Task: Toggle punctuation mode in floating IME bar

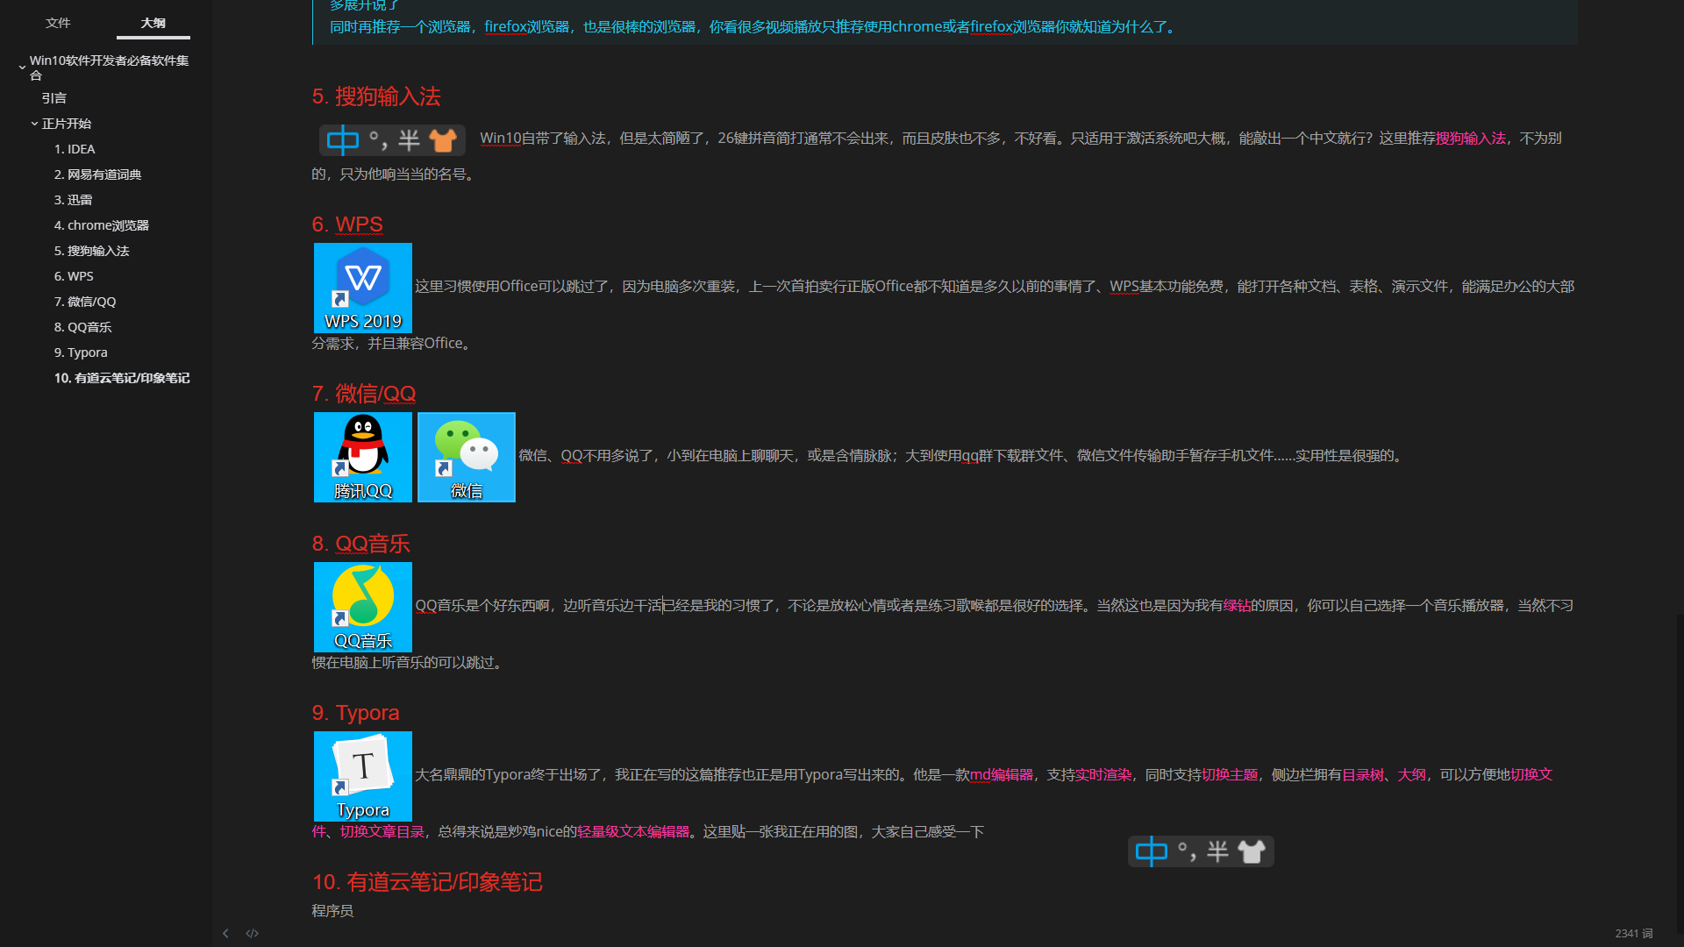Action: 1187,851
